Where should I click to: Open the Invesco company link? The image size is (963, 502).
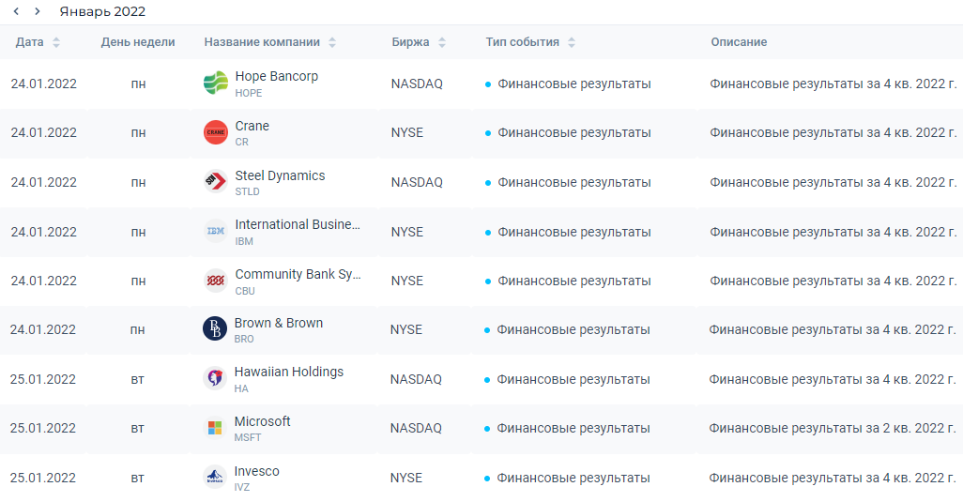256,471
